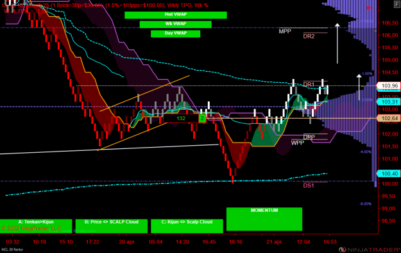Click the Wk VWAP indicator bar
This screenshot has width=401, height=253.
click(x=176, y=24)
